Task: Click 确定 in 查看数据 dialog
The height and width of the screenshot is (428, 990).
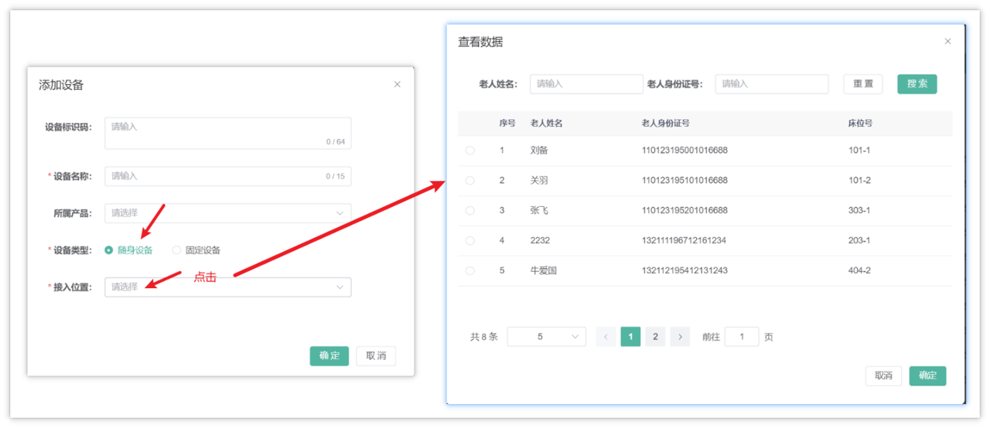Action: coord(927,376)
